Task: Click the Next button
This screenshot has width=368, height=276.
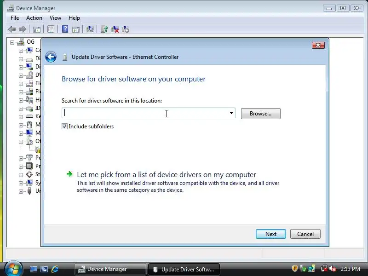Action: [271, 234]
